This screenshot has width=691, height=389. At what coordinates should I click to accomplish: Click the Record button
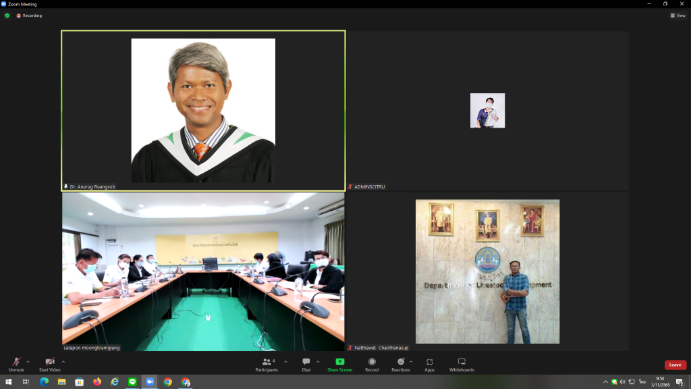pos(372,364)
